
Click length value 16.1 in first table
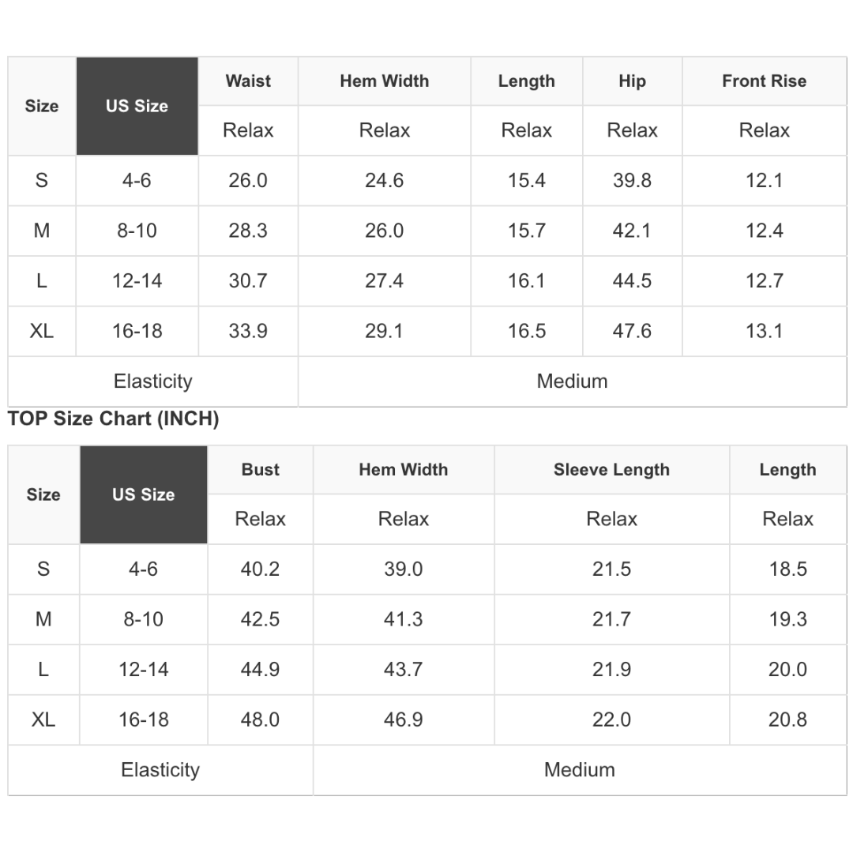coord(527,280)
